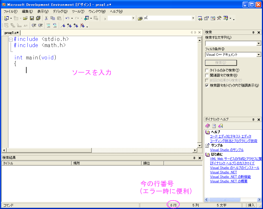Jump to the previous bookmark icon
Image resolution: width=263 pixels, height=209 pixels.
(x=76, y=25)
